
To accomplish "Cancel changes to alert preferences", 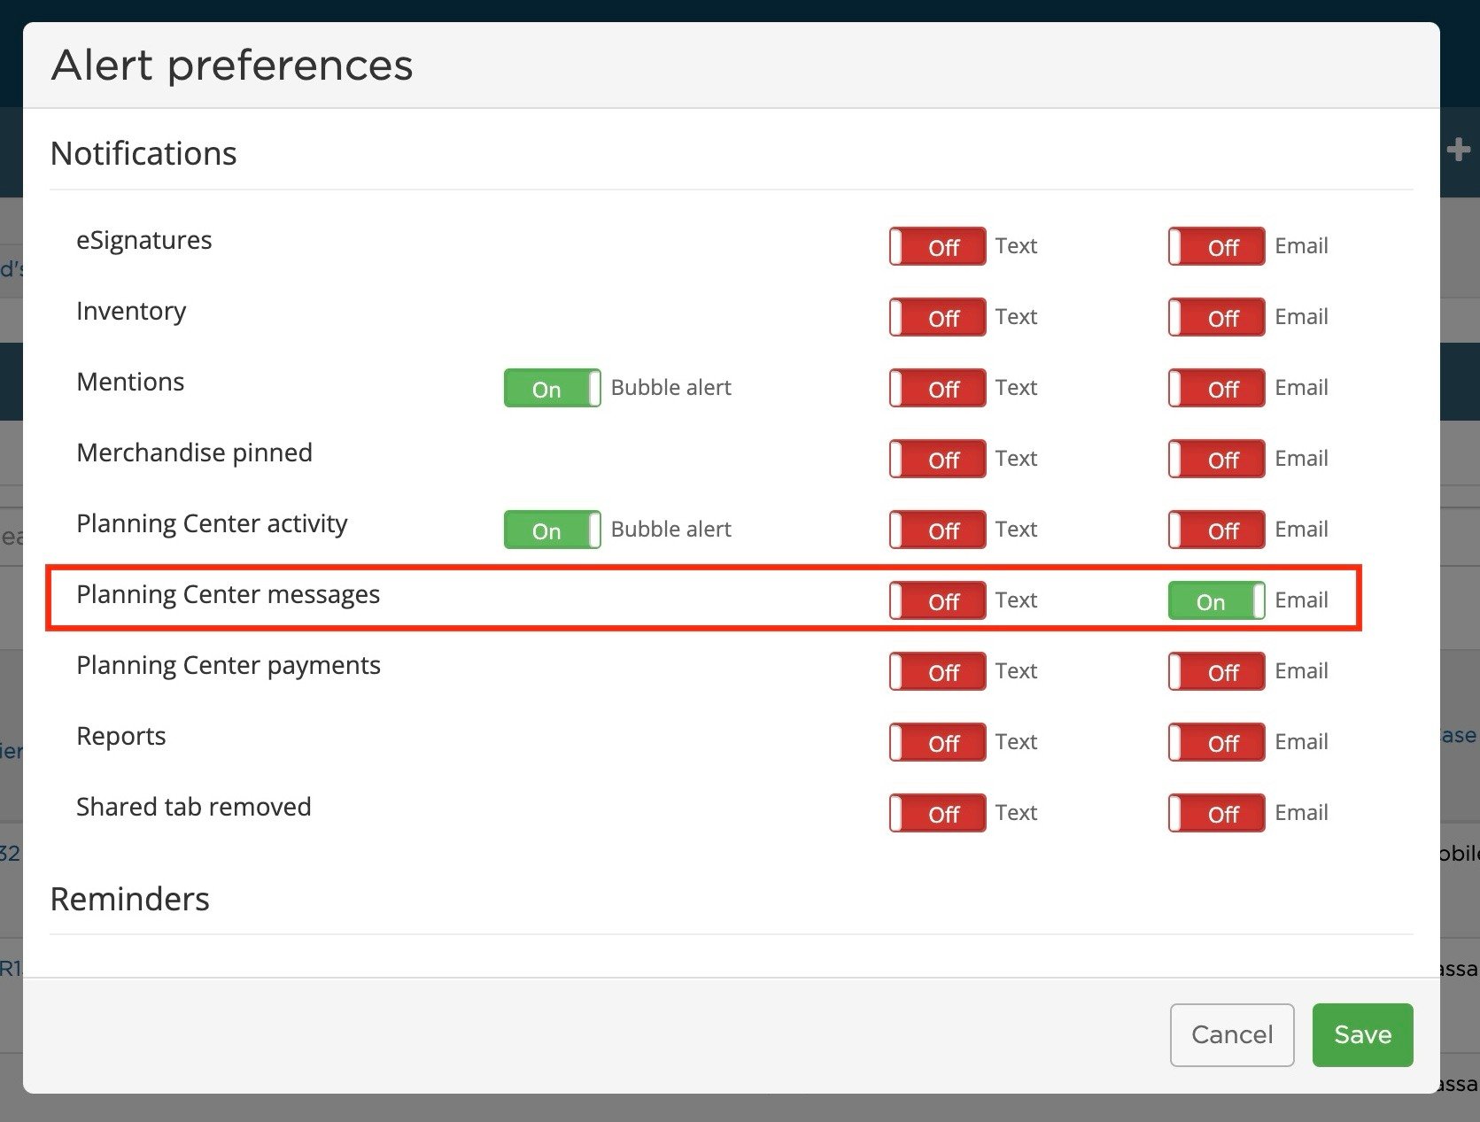I will (1232, 1034).
